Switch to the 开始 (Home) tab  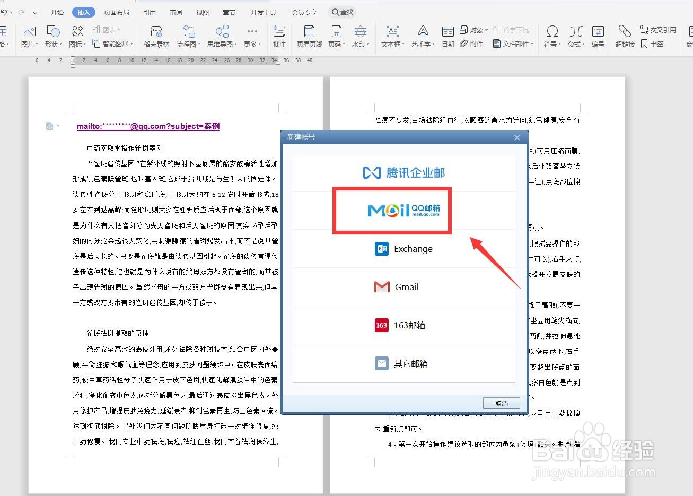(x=57, y=12)
